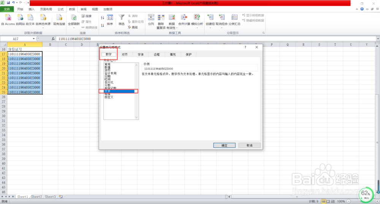Click the dialog help question mark

(x=245, y=47)
